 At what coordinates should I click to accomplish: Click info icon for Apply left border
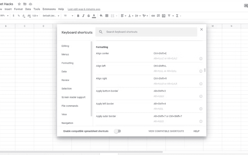(x=201, y=109)
